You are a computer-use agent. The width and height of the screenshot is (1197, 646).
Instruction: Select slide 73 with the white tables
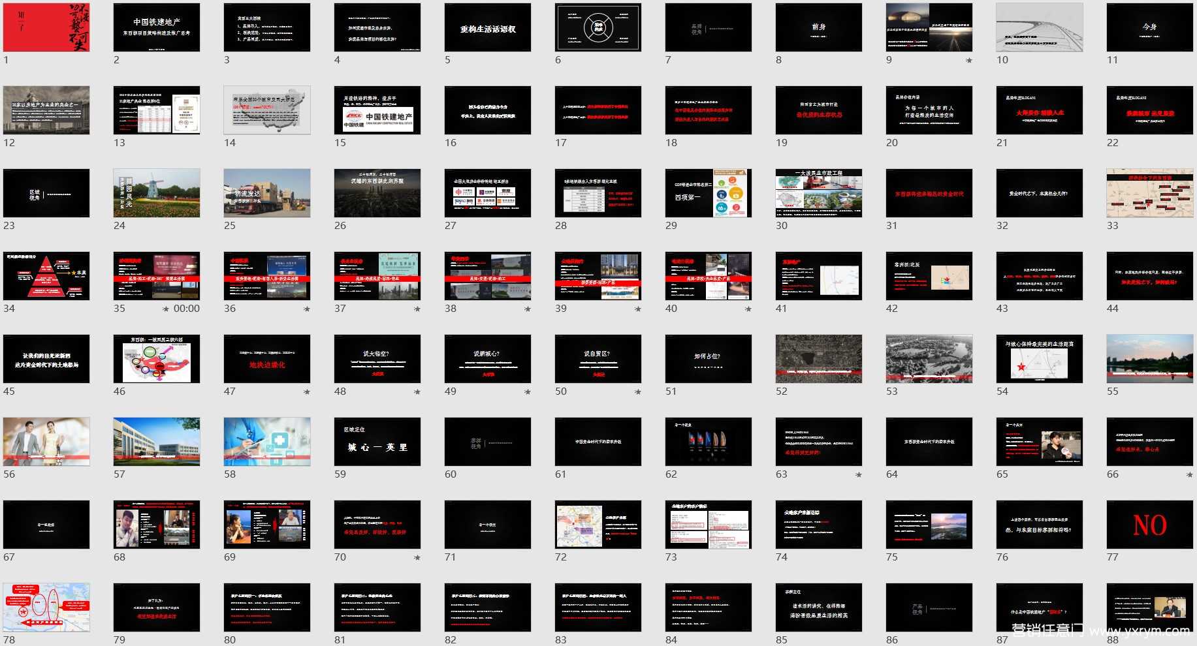pos(709,525)
